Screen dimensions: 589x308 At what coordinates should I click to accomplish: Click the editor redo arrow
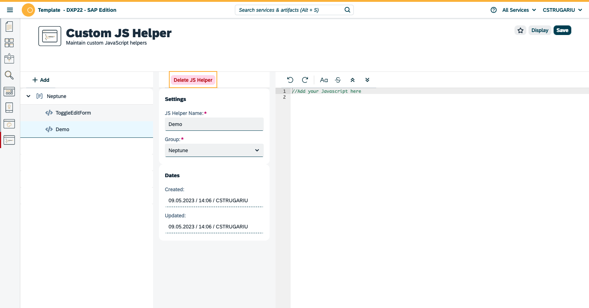(x=305, y=80)
